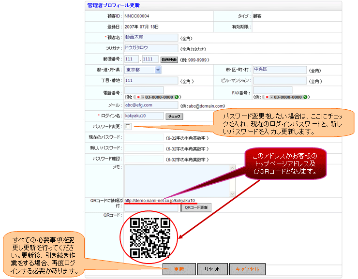The width and height of the screenshot is (358, 279).
Task: Click inside the メモ text area
Action: [177, 181]
